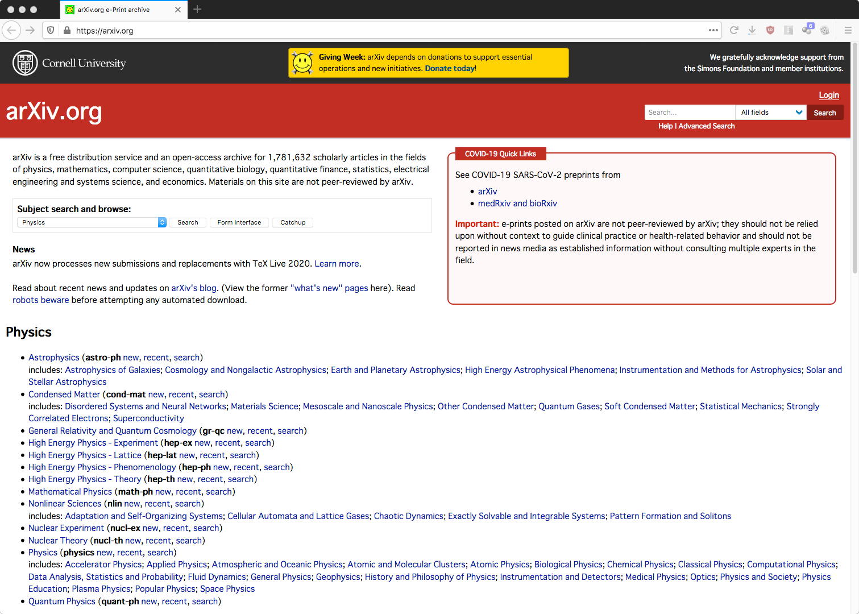Open the Accelerator Physics link
Image resolution: width=859 pixels, height=614 pixels.
[x=103, y=565]
